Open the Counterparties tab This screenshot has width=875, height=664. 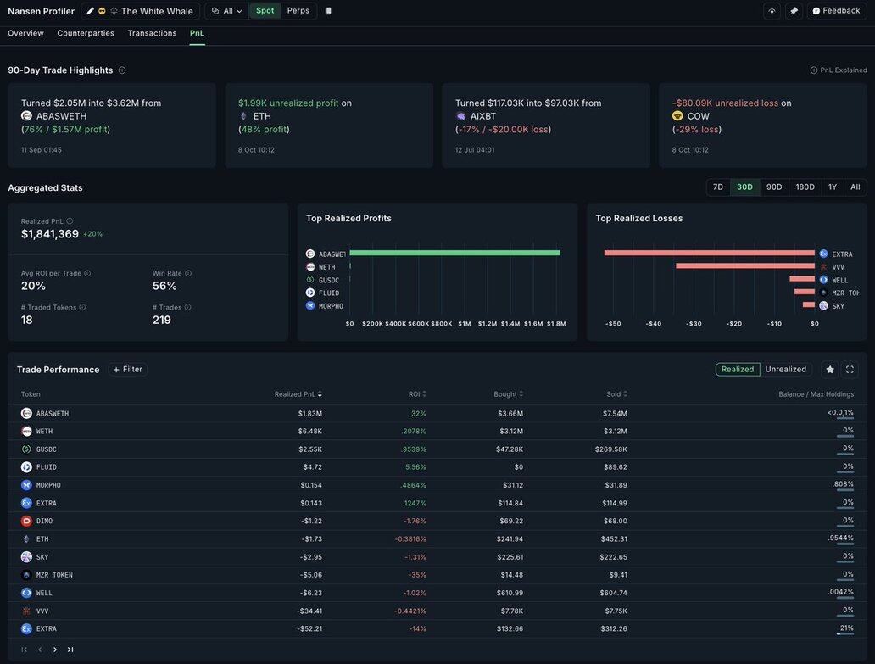(x=86, y=33)
